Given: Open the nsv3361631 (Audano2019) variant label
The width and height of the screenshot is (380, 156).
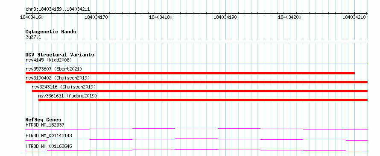Looking at the screenshot, I should point(67,96).
